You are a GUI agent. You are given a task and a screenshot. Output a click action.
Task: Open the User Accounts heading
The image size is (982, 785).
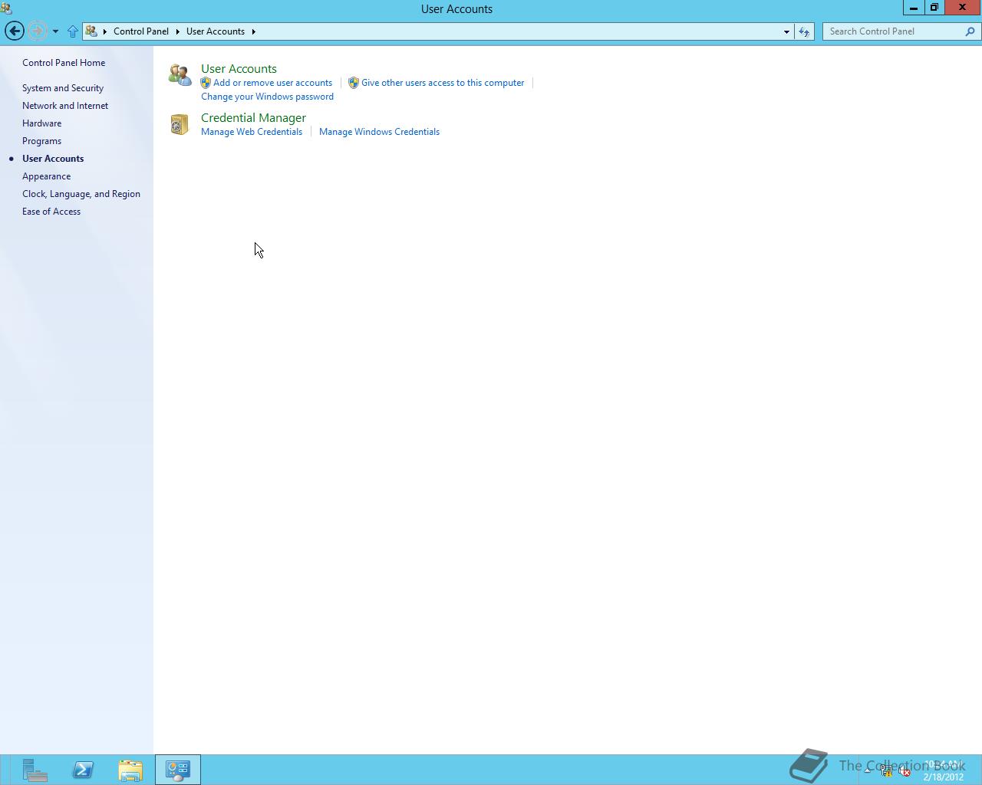click(239, 69)
